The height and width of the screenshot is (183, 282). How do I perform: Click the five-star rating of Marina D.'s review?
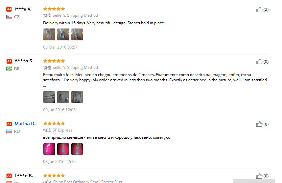54,123
